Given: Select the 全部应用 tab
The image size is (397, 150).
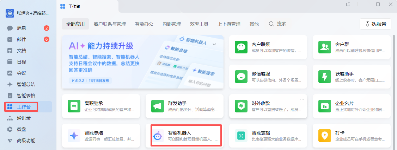Looking at the screenshot, I should pyautogui.click(x=75, y=24).
